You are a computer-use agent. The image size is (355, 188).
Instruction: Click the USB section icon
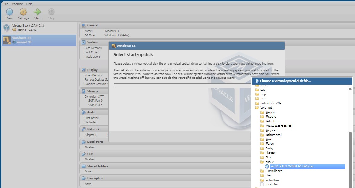[x=83, y=154]
